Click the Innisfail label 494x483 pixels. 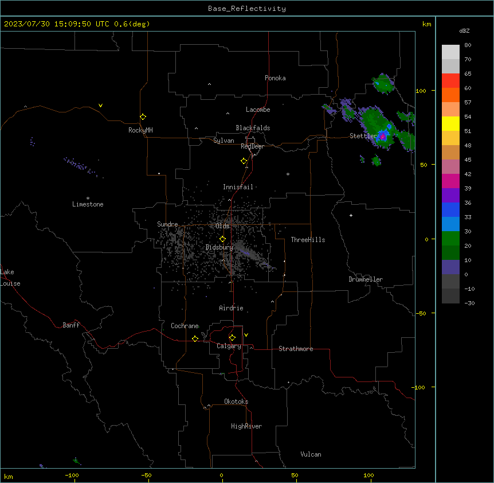click(238, 187)
